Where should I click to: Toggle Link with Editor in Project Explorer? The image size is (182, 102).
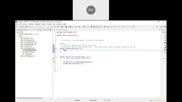(x=40, y=30)
